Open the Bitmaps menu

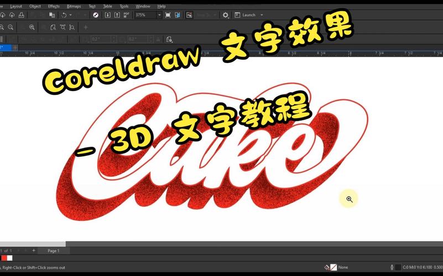pyautogui.click(x=74, y=6)
